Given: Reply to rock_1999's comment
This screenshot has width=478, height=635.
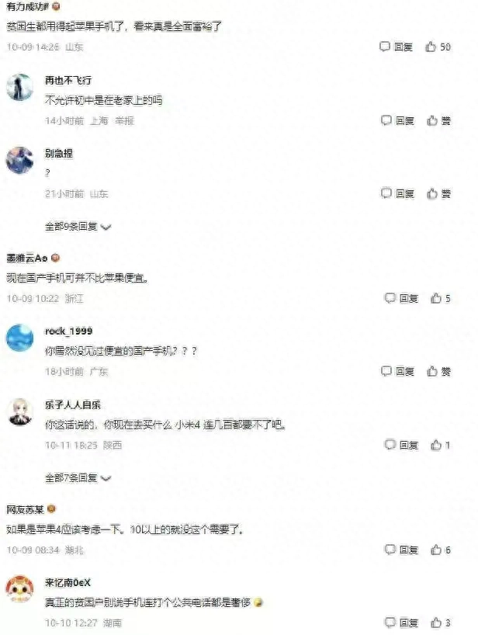Looking at the screenshot, I should click(x=397, y=371).
